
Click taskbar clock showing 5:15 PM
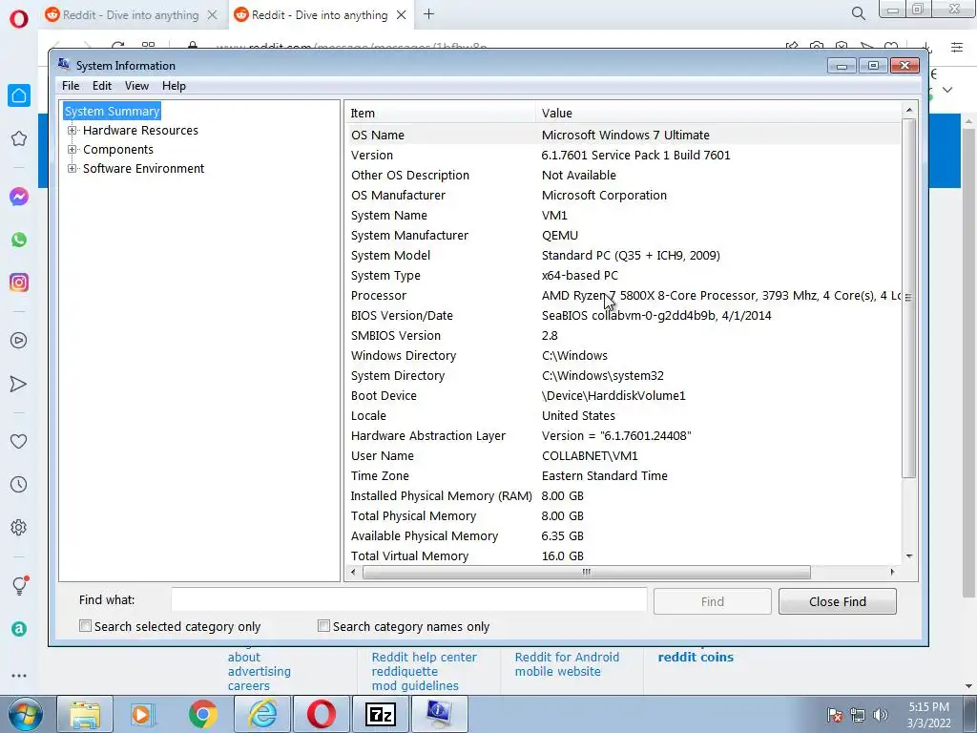[928, 715]
